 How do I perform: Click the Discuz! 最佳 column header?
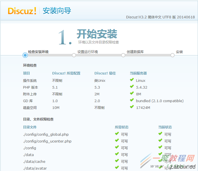(x=105, y=73)
